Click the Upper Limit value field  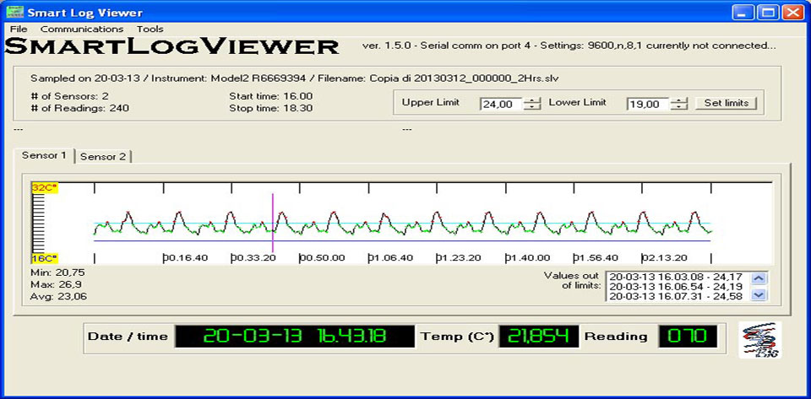click(501, 104)
